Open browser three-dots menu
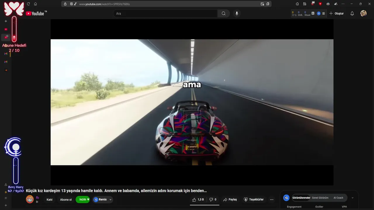This screenshot has height=210, width=374. point(343,4)
